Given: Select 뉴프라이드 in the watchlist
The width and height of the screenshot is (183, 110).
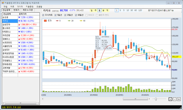Looking at the screenshot, I should 10,42.
